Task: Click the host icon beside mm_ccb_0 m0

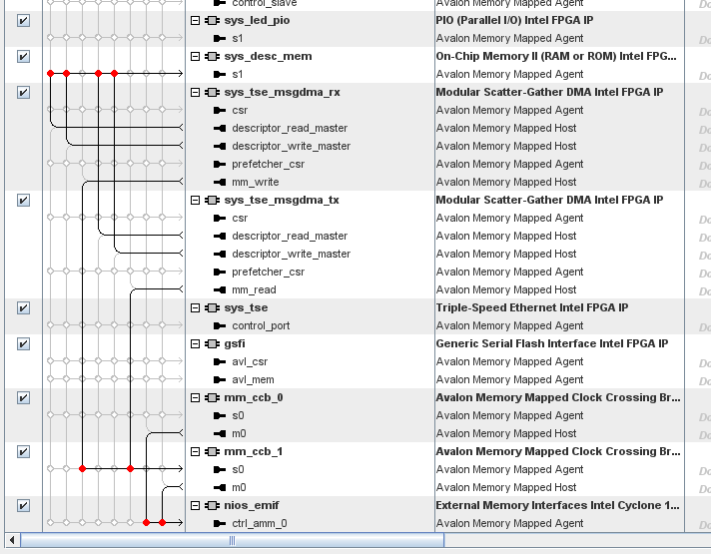Action: point(220,434)
